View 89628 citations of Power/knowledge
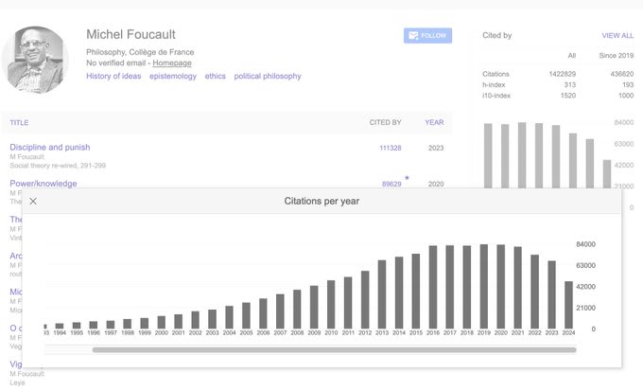 tap(391, 184)
